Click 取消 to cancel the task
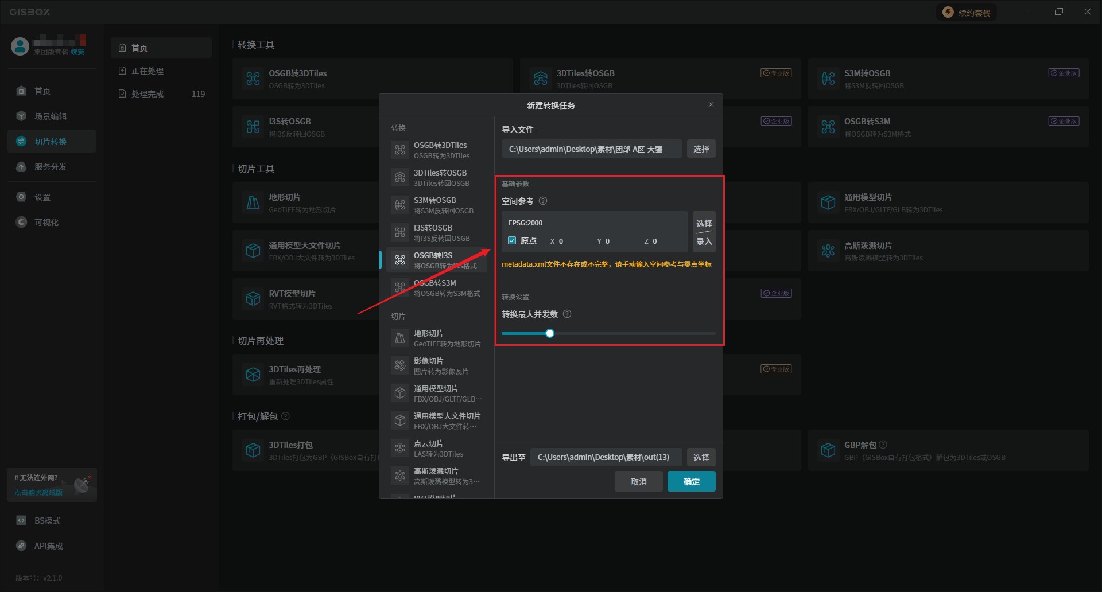The height and width of the screenshot is (592, 1102). [638, 482]
